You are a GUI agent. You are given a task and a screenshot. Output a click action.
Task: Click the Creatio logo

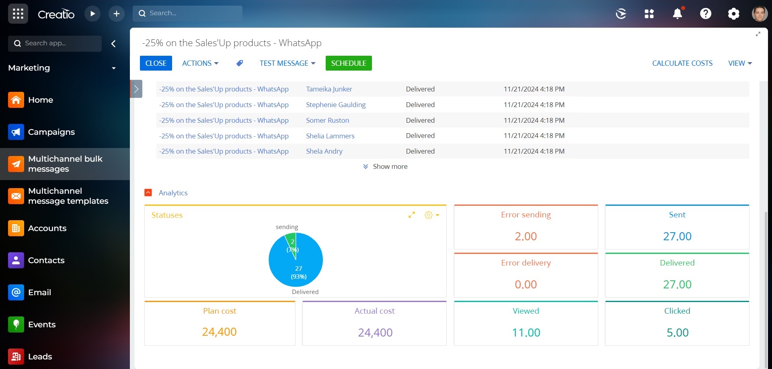[x=56, y=14]
